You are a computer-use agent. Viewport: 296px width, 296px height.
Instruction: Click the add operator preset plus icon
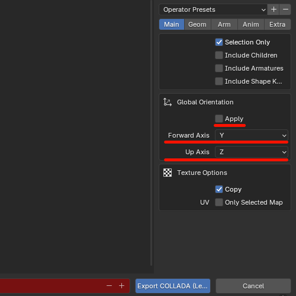pyautogui.click(x=274, y=9)
